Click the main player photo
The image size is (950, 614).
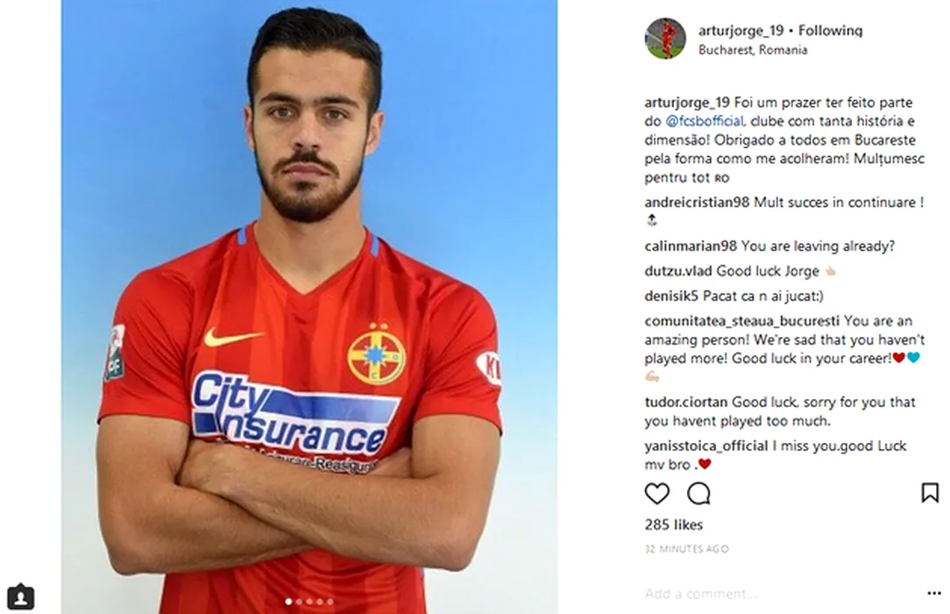[x=309, y=307]
